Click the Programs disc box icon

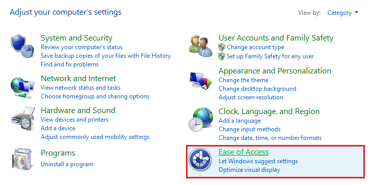22,159
